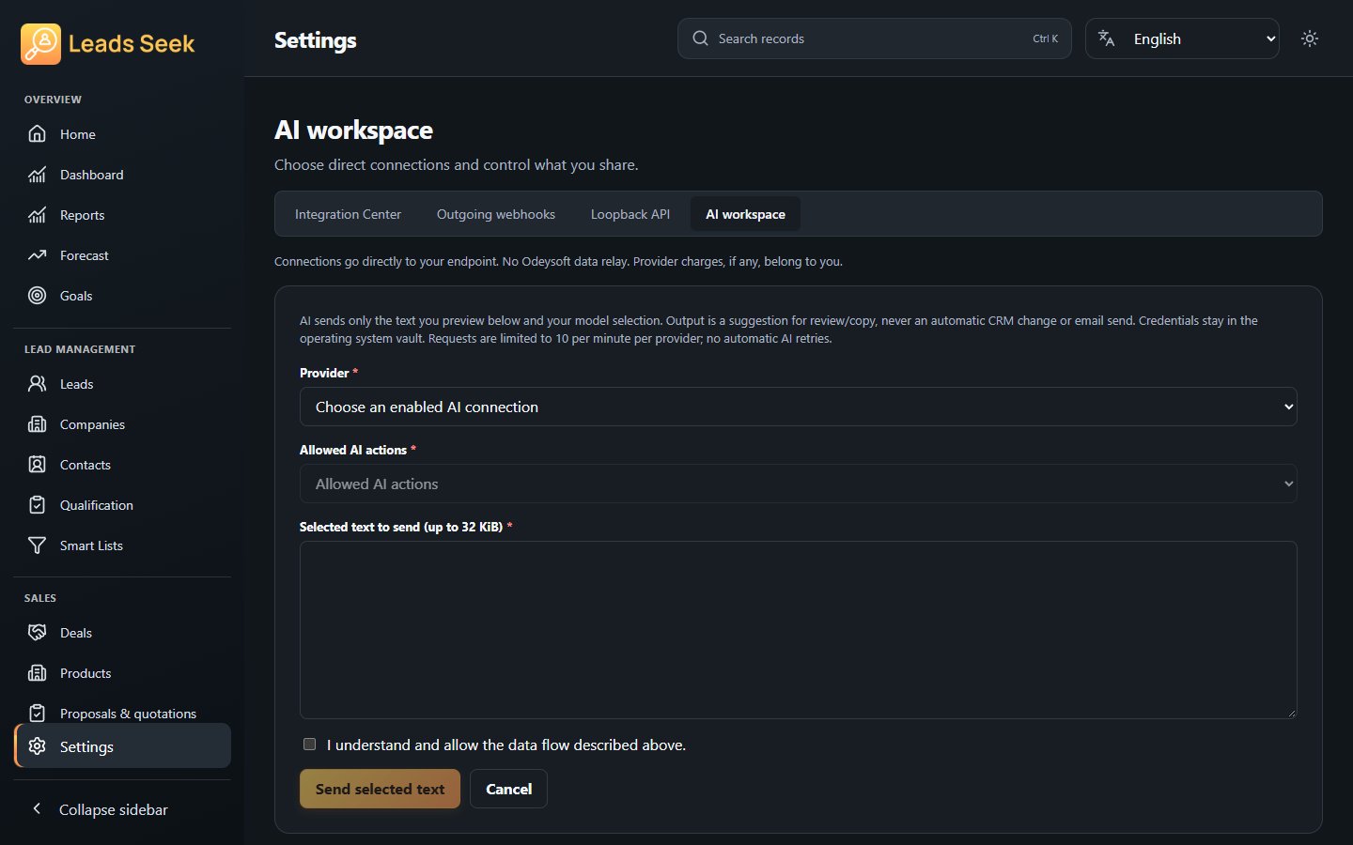Select the AI workspace tab
Viewport: 1353px width, 845px height.
point(745,214)
